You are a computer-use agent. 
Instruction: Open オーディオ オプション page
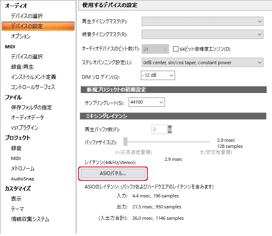pos(21,36)
